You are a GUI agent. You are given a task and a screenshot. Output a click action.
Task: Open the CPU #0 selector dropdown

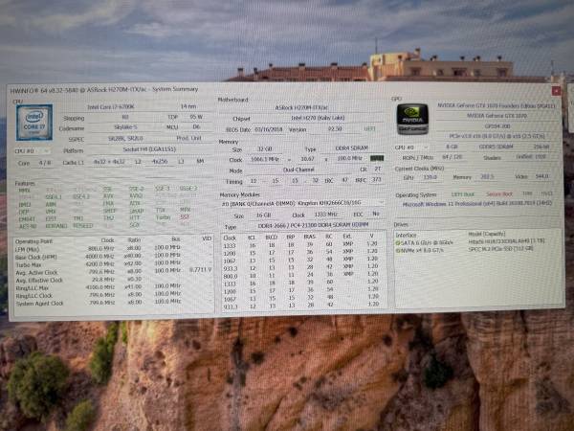pos(32,150)
